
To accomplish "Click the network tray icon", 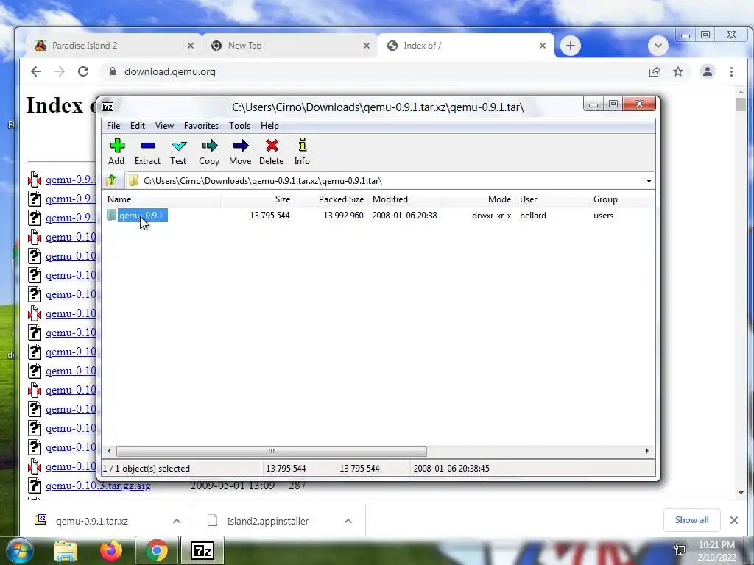I will [680, 550].
